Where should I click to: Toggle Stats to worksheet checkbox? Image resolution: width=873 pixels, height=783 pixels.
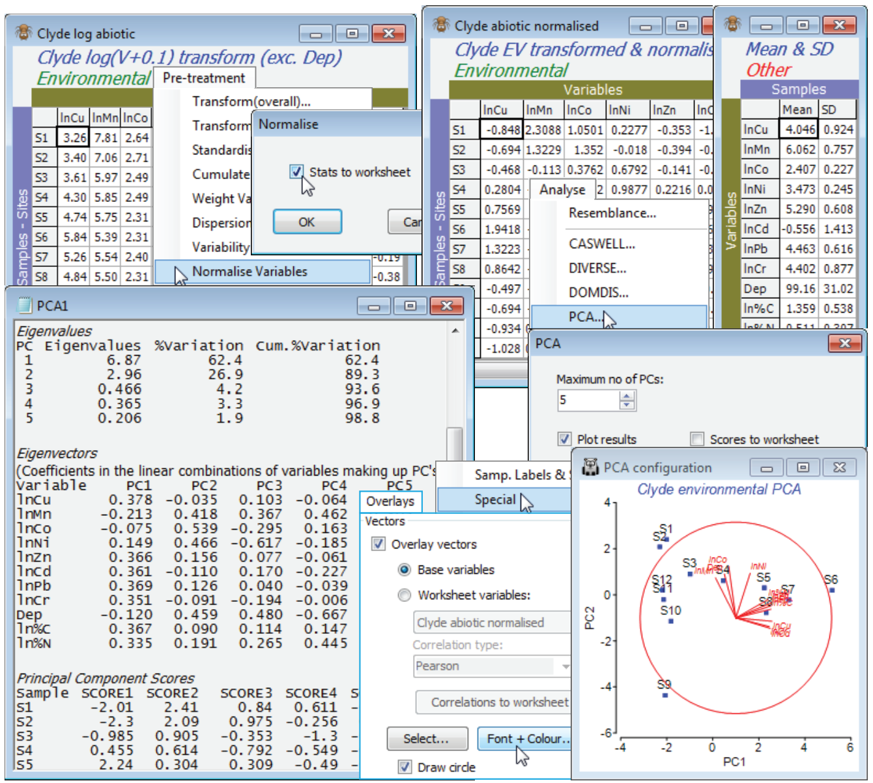pos(296,172)
